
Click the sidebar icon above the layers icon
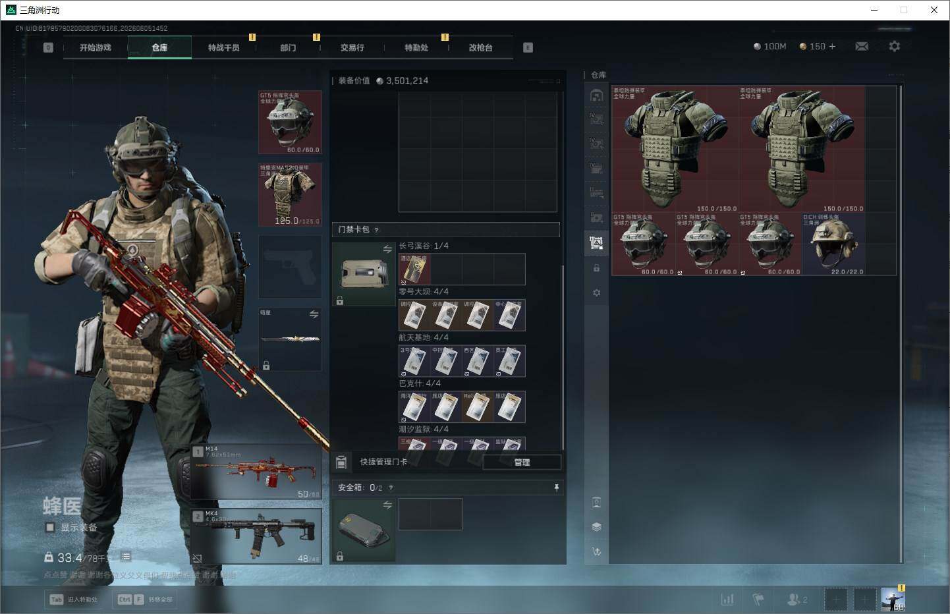(x=596, y=503)
